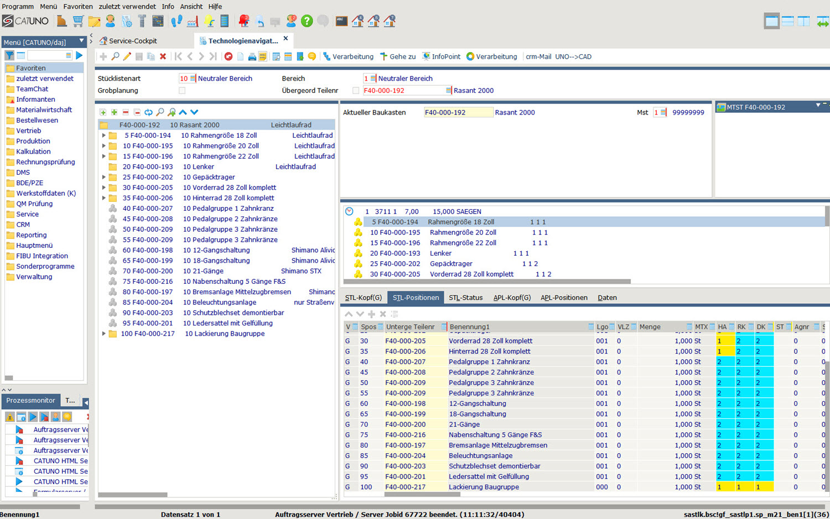Click the shopping cart icon in top toolbar
Image resolution: width=830 pixels, height=519 pixels.
(78, 22)
